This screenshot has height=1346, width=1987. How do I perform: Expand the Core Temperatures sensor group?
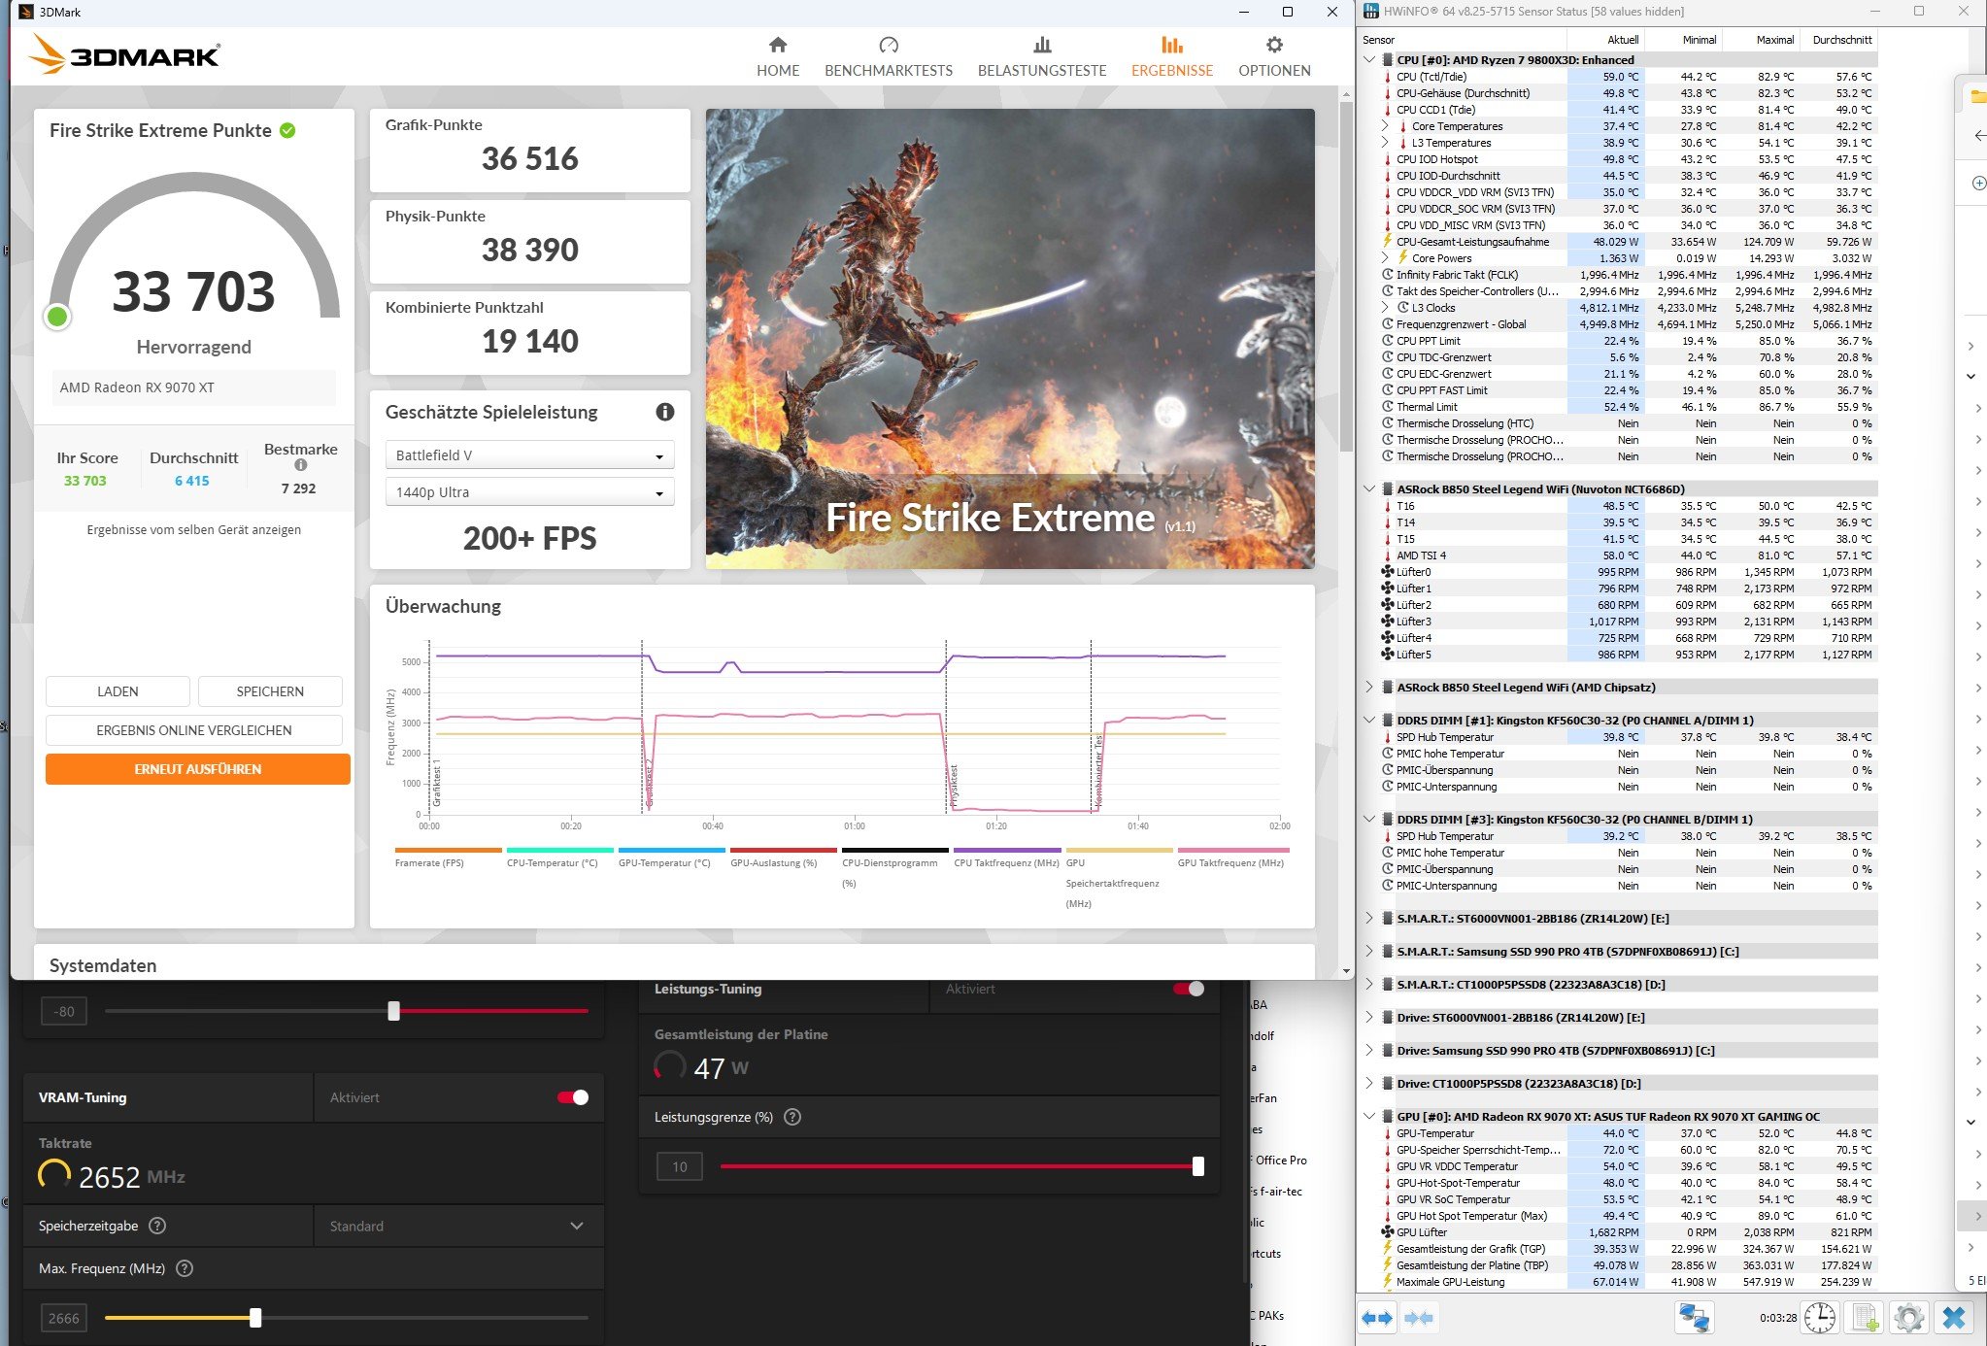coord(1385,126)
